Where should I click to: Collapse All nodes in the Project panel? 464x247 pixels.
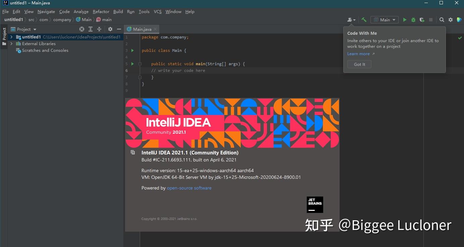coord(100,29)
